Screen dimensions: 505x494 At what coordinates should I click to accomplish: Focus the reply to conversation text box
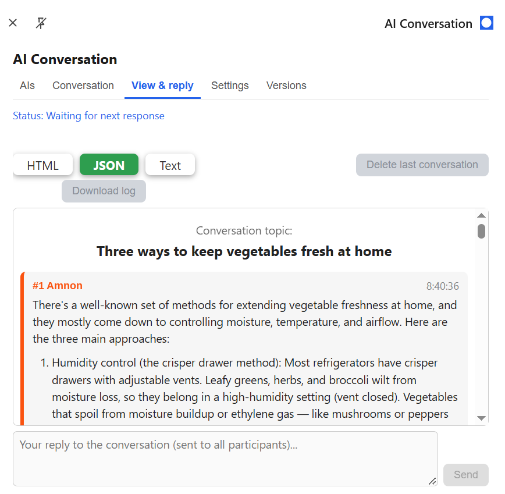click(225, 459)
